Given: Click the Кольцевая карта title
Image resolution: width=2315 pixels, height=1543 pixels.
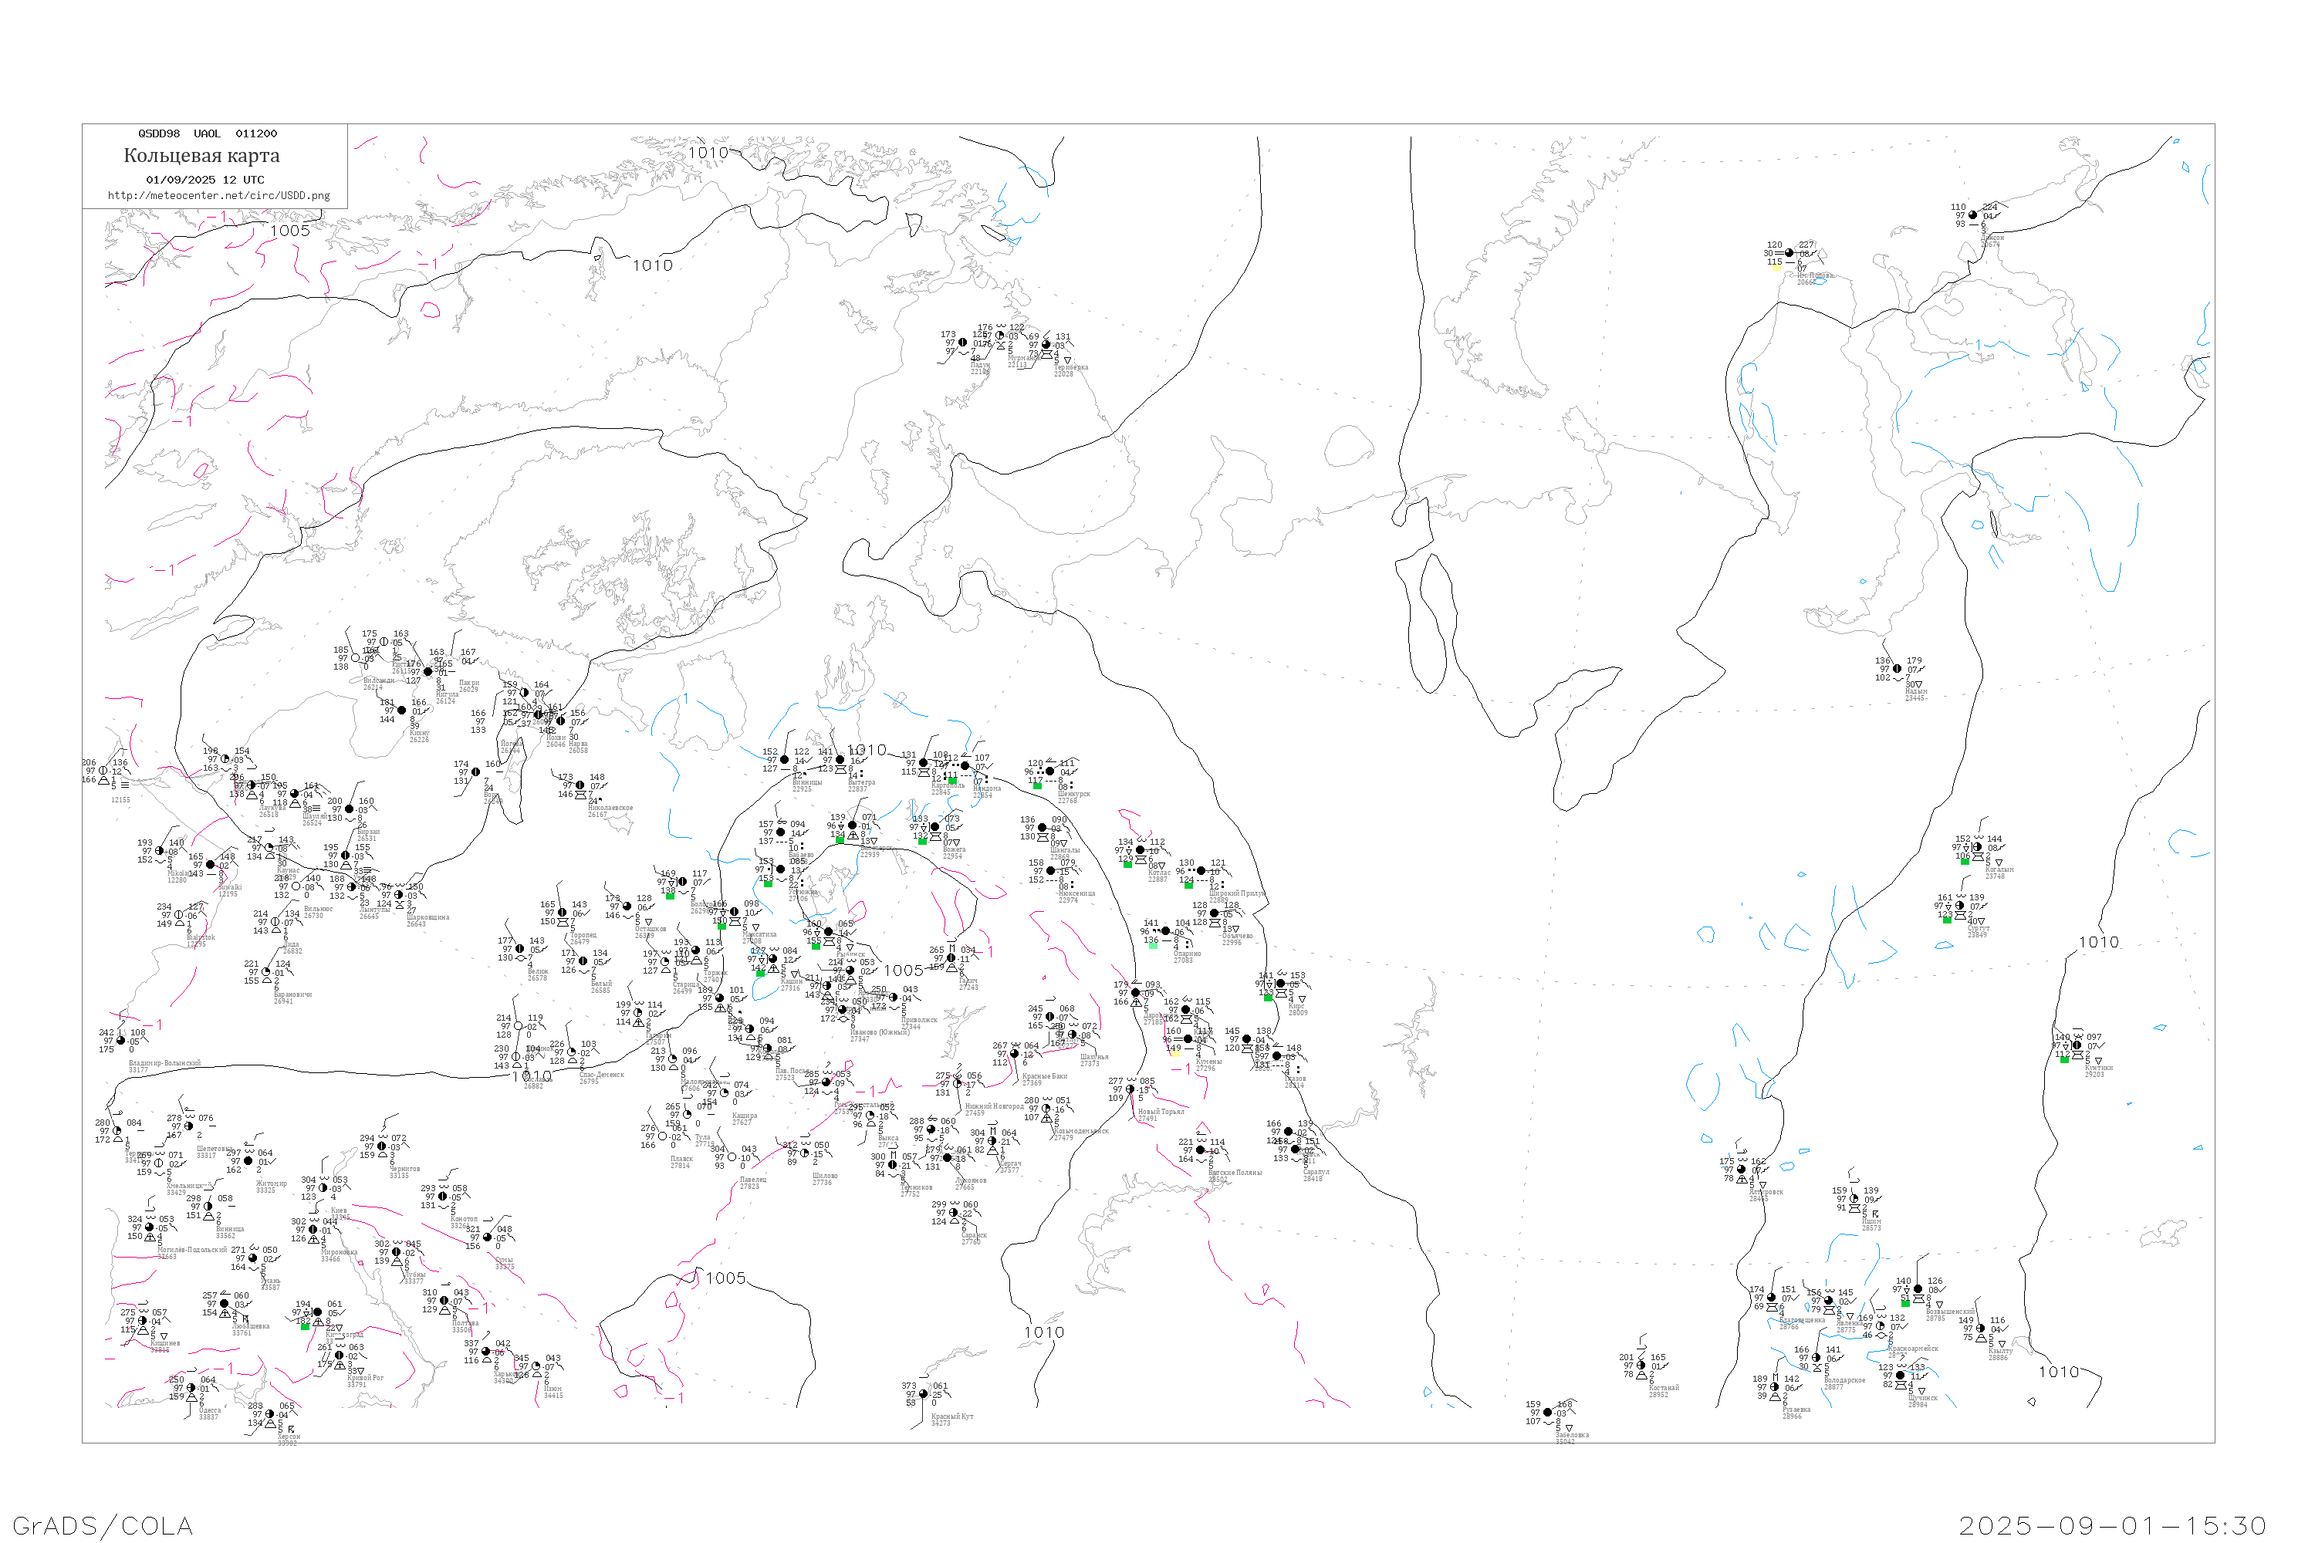Looking at the screenshot, I should (201, 156).
